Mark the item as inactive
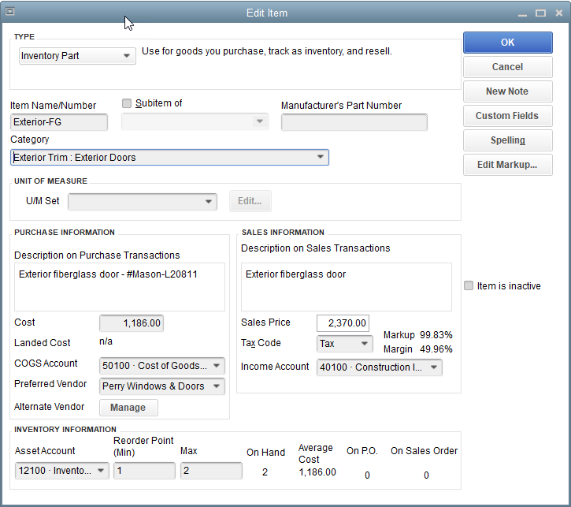 coord(469,286)
